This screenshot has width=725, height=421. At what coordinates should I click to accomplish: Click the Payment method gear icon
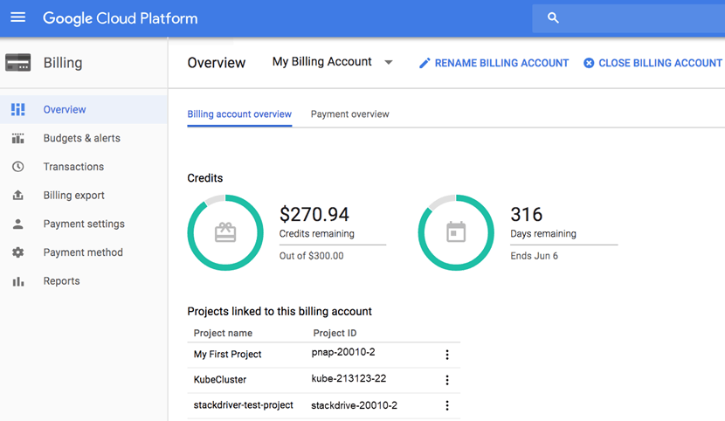pyautogui.click(x=18, y=252)
